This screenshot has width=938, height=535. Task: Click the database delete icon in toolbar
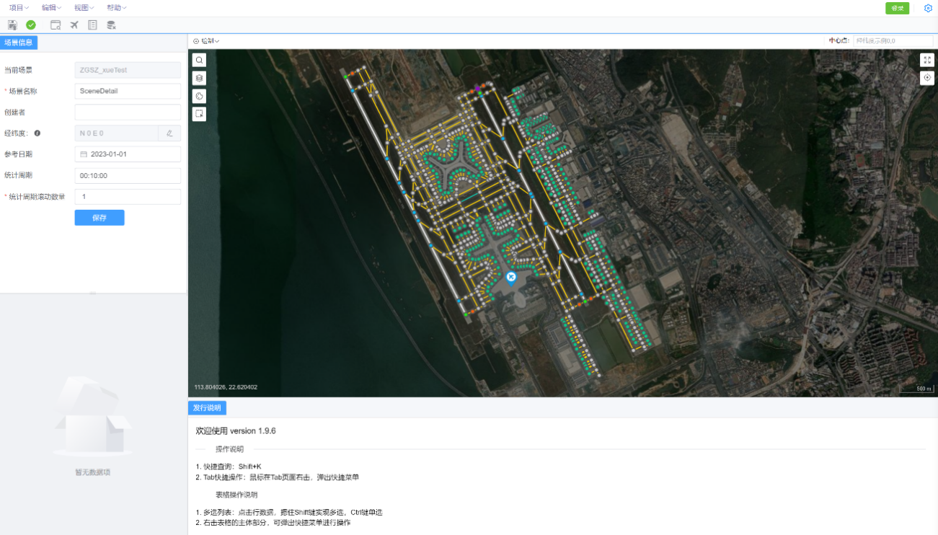tap(111, 25)
